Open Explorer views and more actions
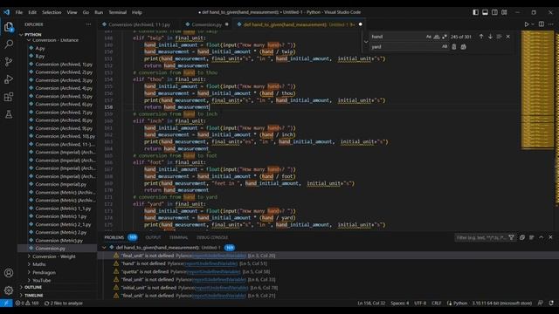Viewport: 559px width, 314px height. (88, 24)
